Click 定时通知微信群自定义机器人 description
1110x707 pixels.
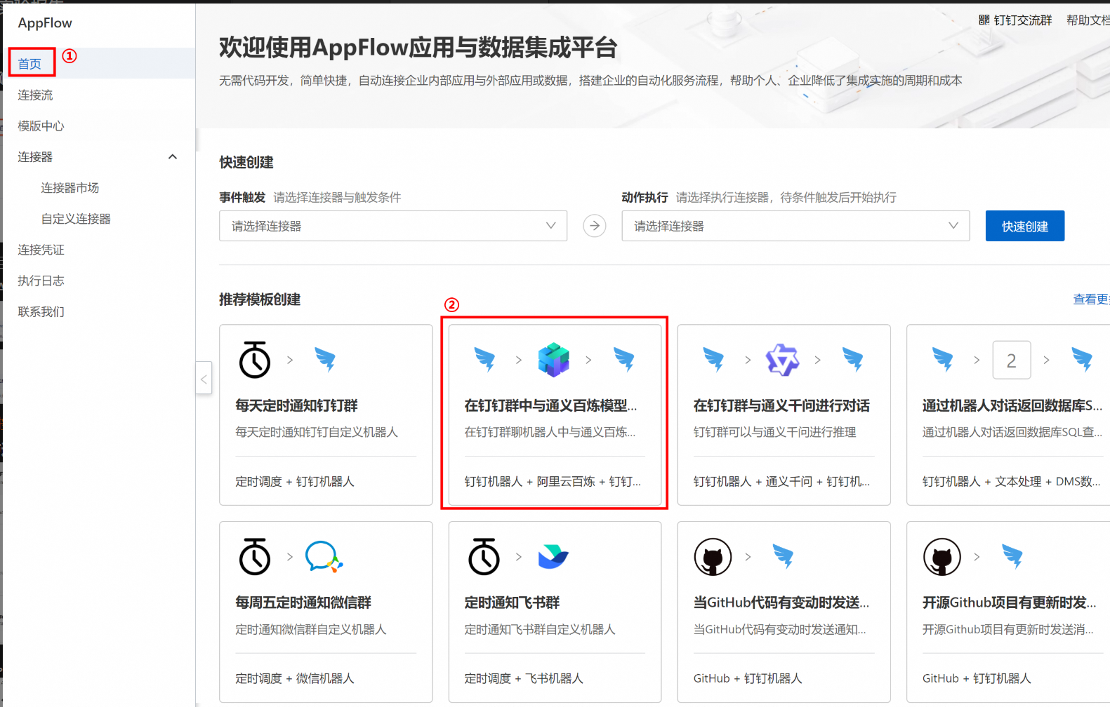coord(311,629)
